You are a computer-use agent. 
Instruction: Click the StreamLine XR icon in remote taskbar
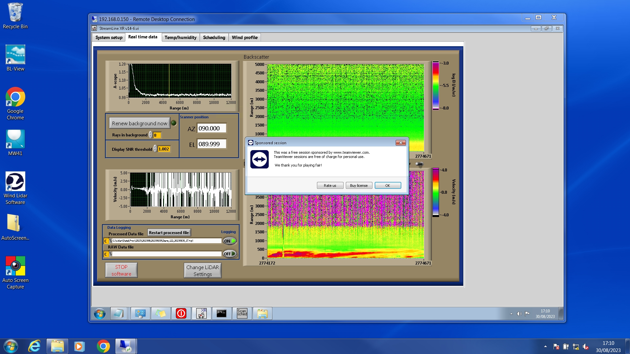click(x=201, y=314)
